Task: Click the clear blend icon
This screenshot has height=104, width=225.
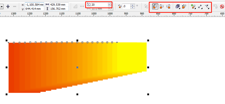Action: 222,6
